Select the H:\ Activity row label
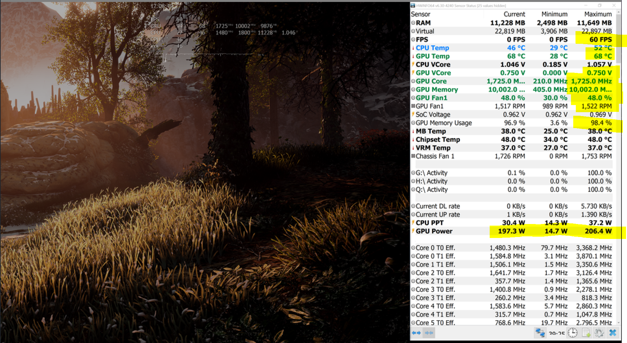 [x=431, y=181]
